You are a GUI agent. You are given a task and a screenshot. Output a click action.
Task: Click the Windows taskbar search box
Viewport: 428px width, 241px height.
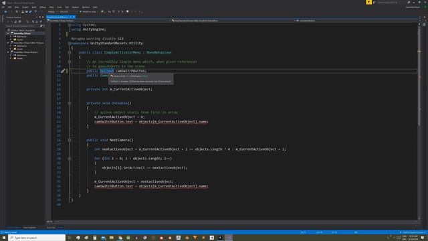coord(37,238)
